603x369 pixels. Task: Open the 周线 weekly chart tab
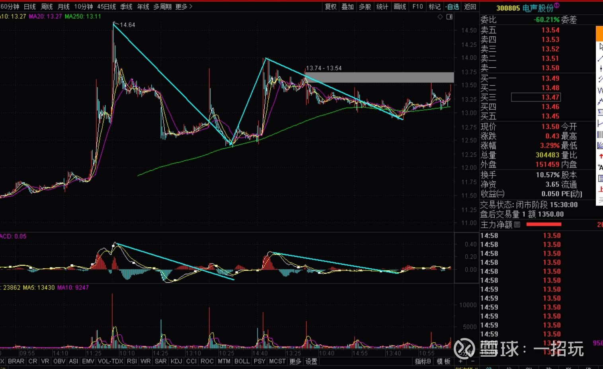click(47, 6)
